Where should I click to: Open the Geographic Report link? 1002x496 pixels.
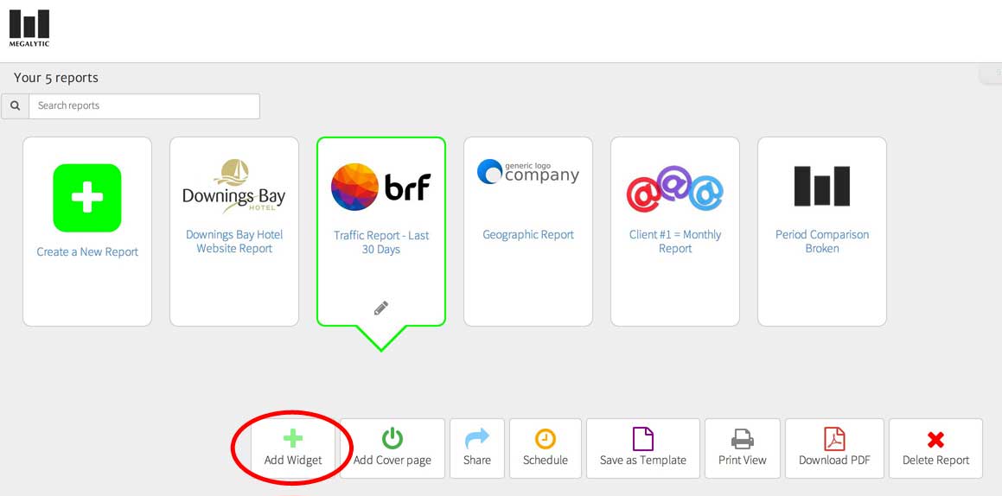(528, 234)
